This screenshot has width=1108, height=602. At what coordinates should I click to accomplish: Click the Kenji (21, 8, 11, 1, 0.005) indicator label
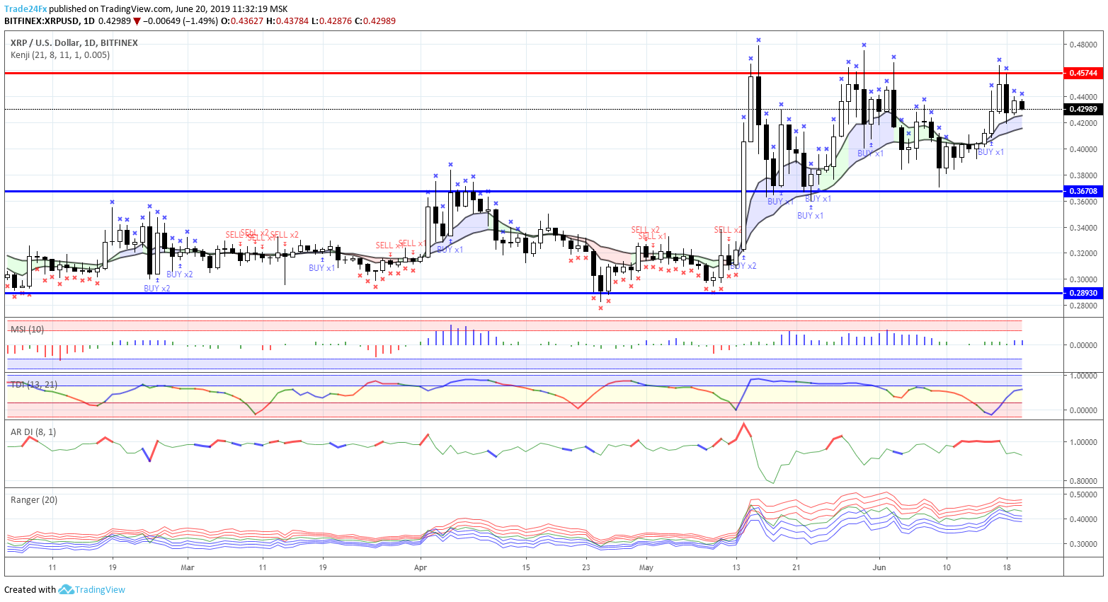(x=60, y=54)
